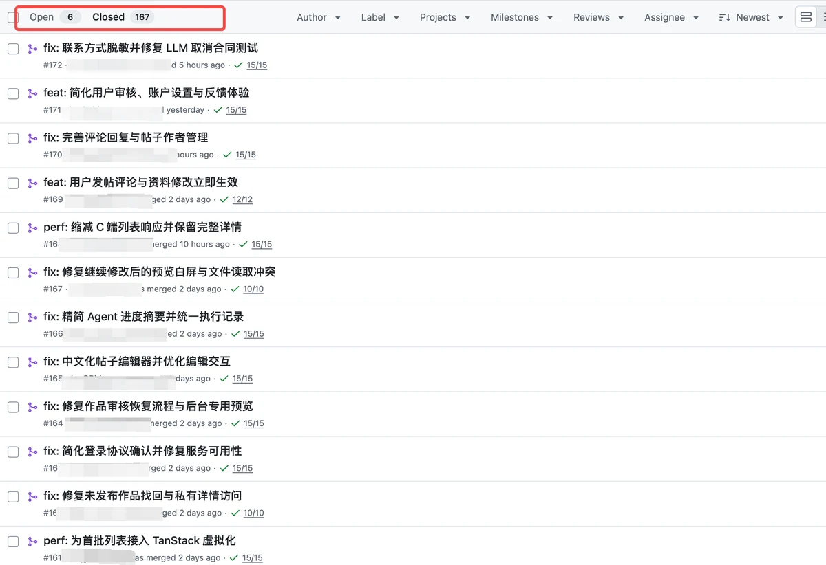
Task: Click the merged icon for PR #169
Action: pos(32,183)
